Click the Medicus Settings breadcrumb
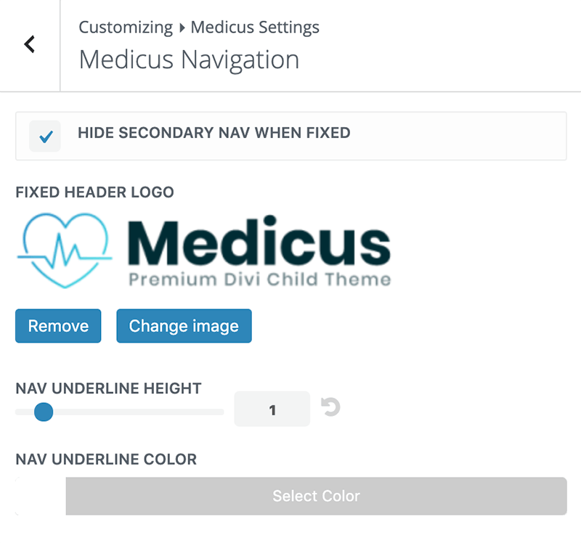The height and width of the screenshot is (543, 581). click(255, 28)
